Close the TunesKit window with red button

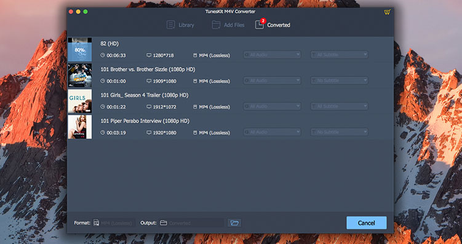pos(71,12)
